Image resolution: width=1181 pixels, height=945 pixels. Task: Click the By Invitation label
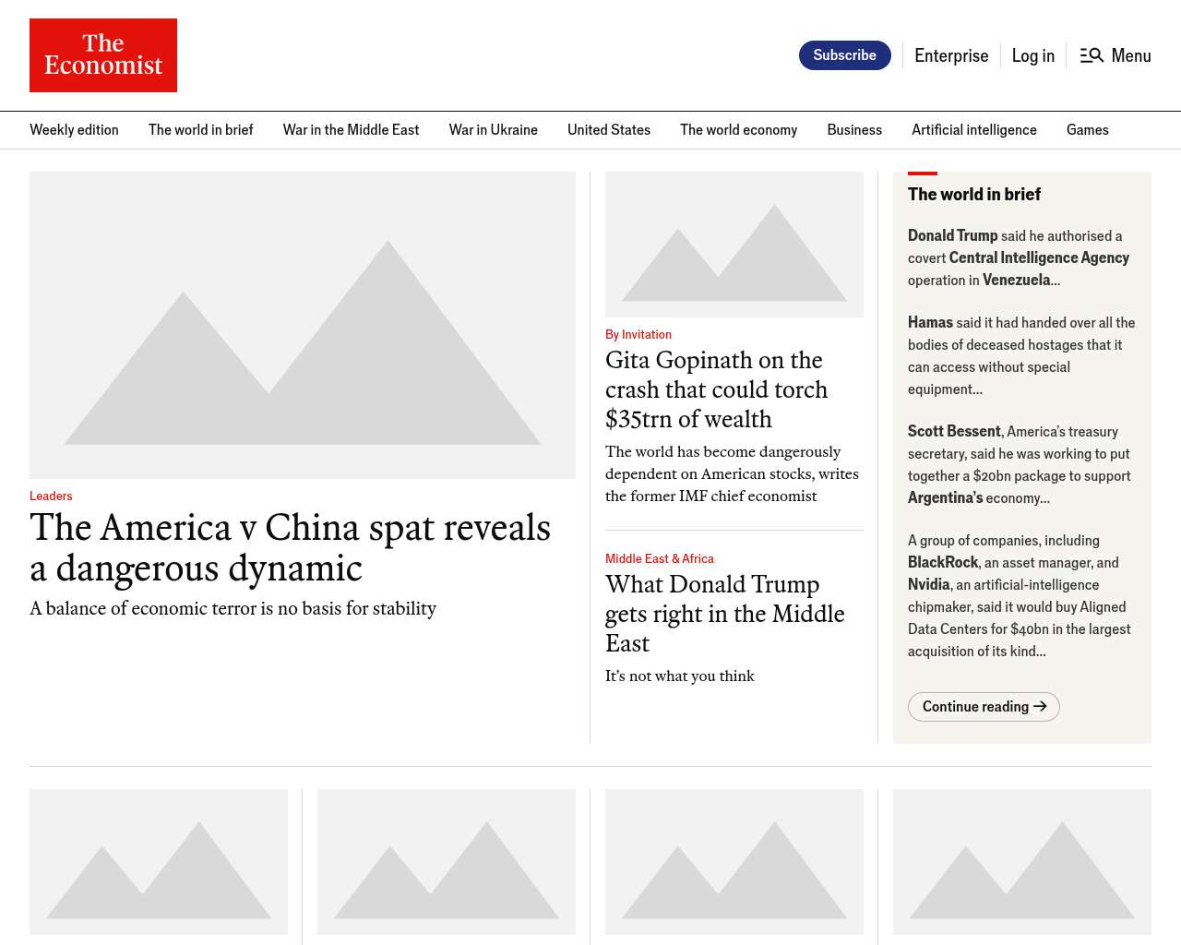tap(638, 334)
